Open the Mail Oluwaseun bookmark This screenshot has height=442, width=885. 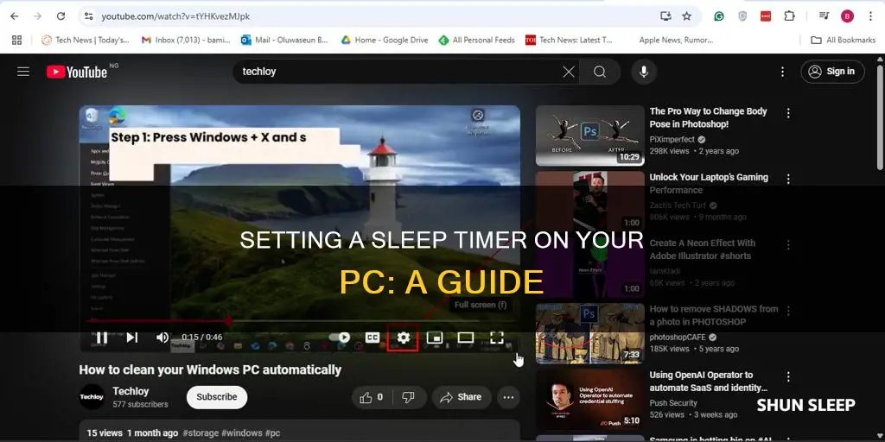point(284,40)
